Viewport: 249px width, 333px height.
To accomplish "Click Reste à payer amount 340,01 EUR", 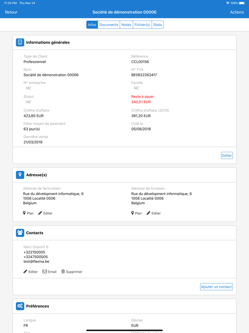I will point(141,102).
